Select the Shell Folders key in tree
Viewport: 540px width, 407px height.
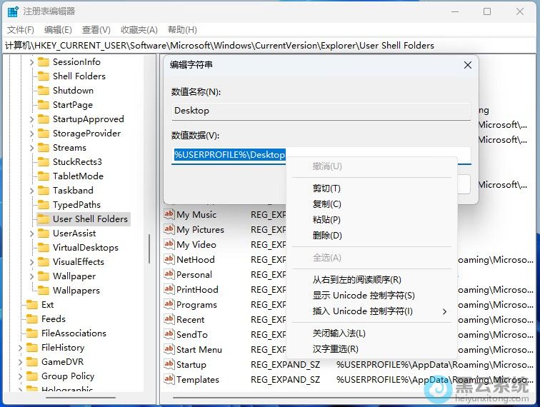click(x=79, y=76)
